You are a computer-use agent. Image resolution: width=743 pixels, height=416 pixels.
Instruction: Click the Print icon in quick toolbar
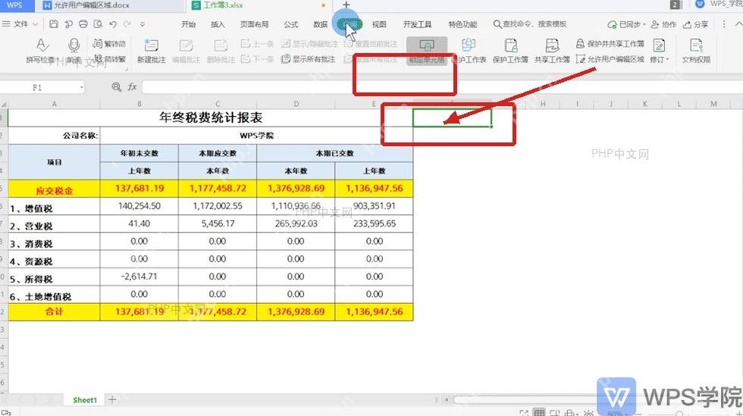[83, 24]
